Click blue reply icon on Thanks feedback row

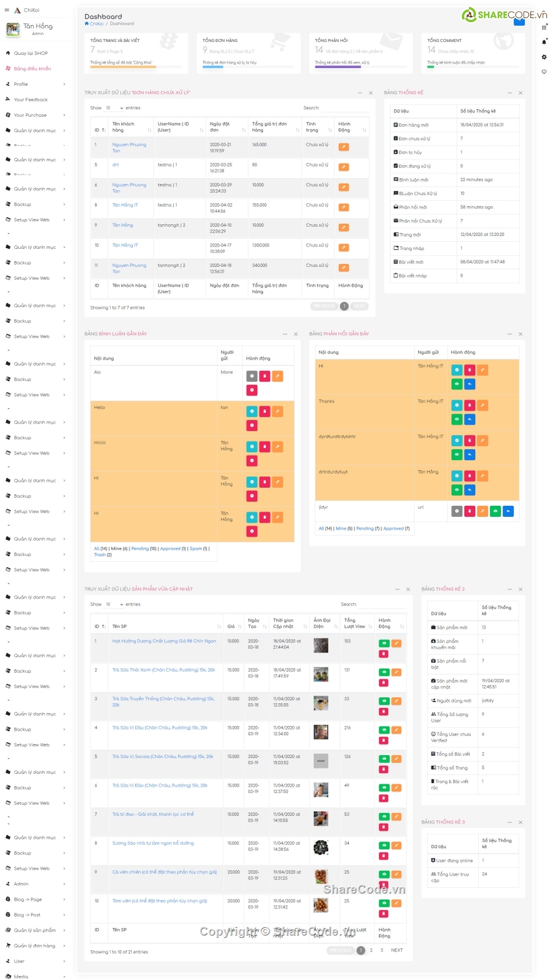pos(470,419)
